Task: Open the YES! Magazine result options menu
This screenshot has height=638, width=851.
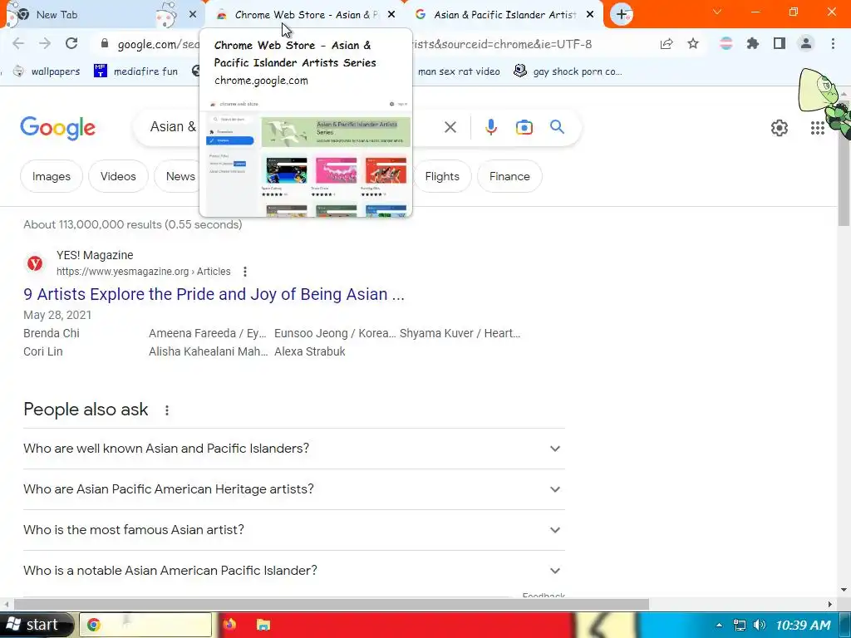Action: point(245,272)
